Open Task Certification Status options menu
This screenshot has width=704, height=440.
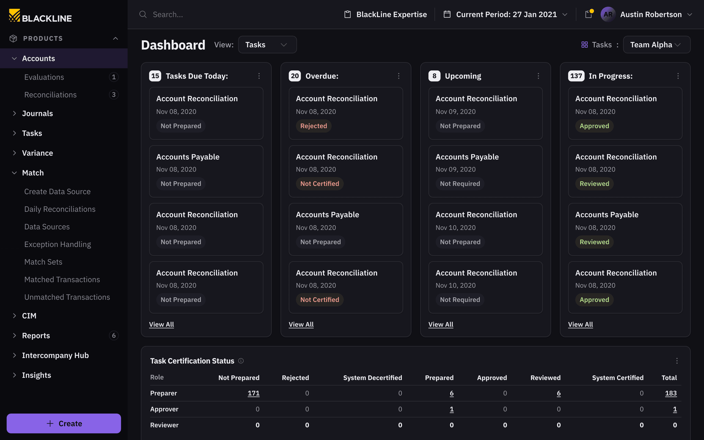[x=677, y=361]
